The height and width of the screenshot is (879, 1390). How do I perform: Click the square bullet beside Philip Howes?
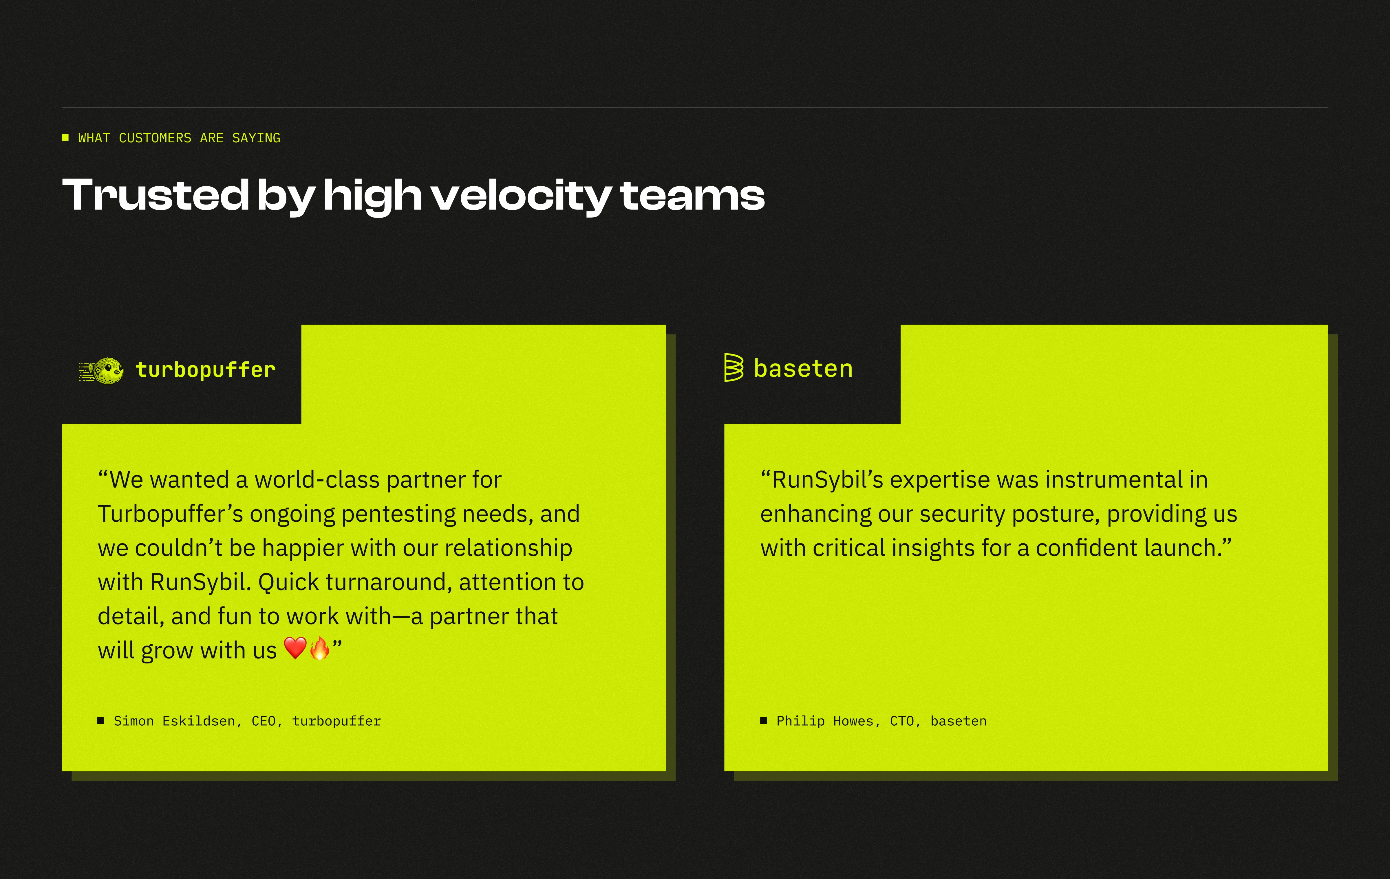pos(764,720)
